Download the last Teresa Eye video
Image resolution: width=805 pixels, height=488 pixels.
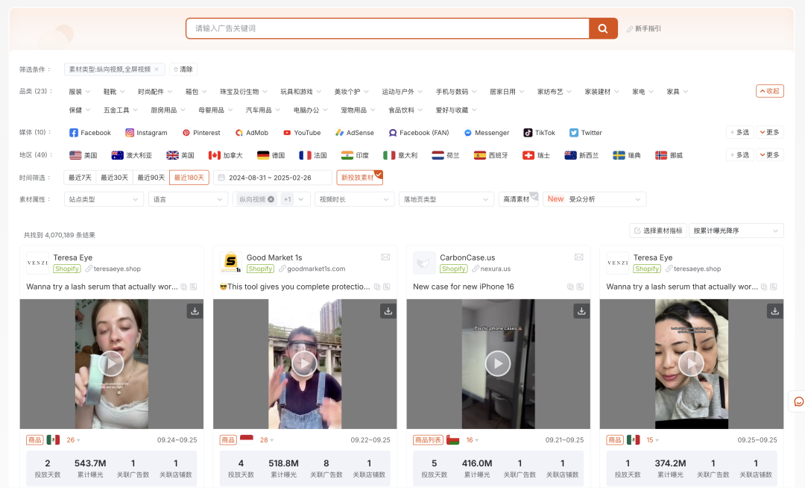774,310
